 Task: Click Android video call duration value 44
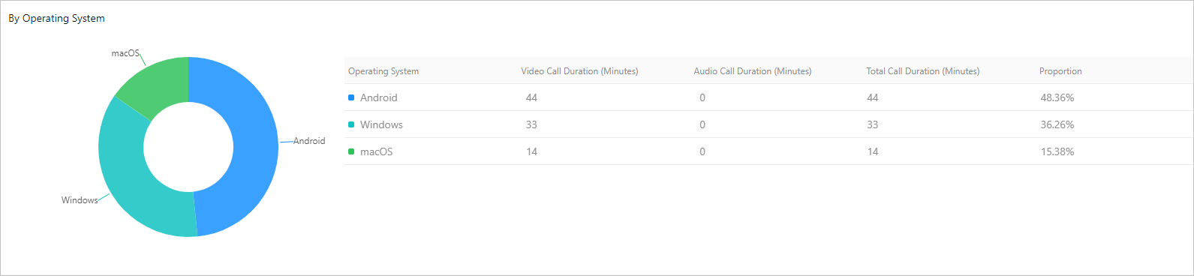coord(531,97)
